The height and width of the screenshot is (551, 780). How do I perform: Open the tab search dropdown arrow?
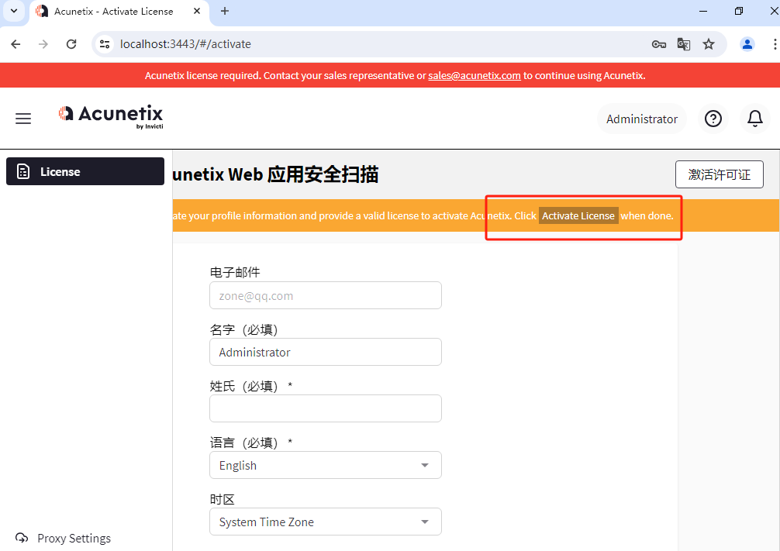(x=14, y=11)
